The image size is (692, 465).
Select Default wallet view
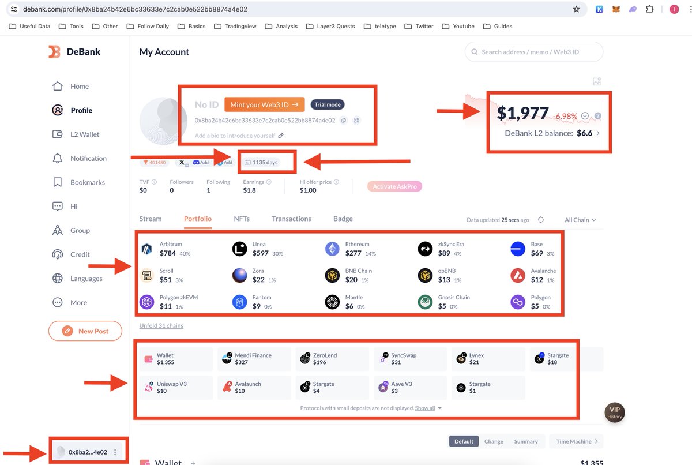(x=464, y=441)
